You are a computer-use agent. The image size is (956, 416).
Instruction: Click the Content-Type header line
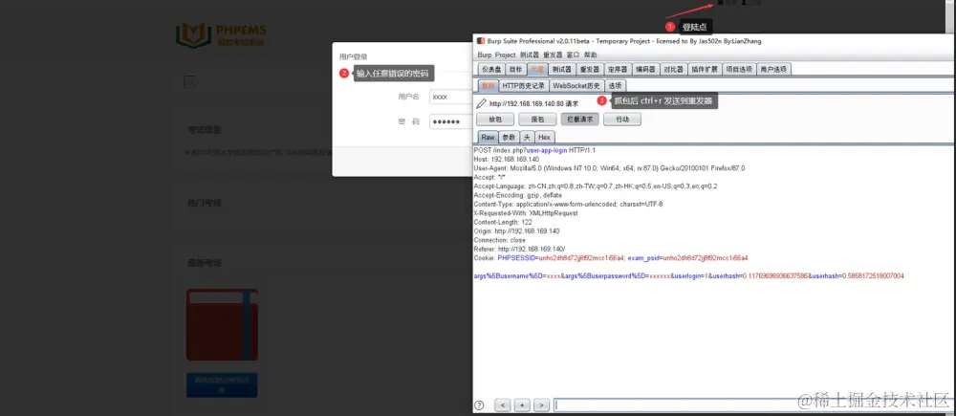point(568,205)
